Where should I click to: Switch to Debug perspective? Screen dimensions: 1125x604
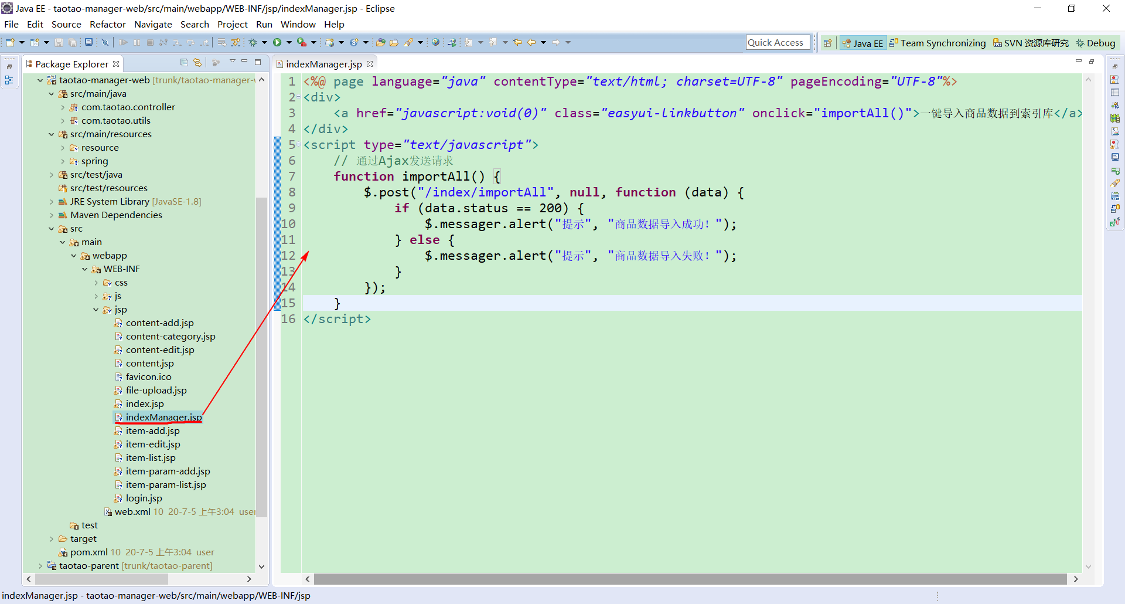point(1095,43)
